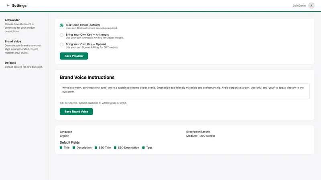Toggle the Description default field checkbox
The width and height of the screenshot is (321, 180).
click(x=74, y=148)
